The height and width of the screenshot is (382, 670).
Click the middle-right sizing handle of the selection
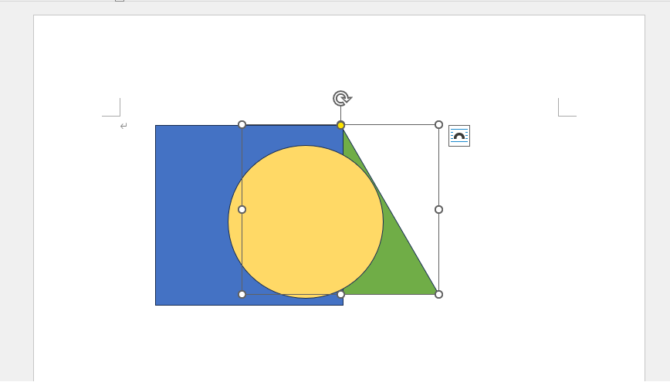[x=438, y=209]
